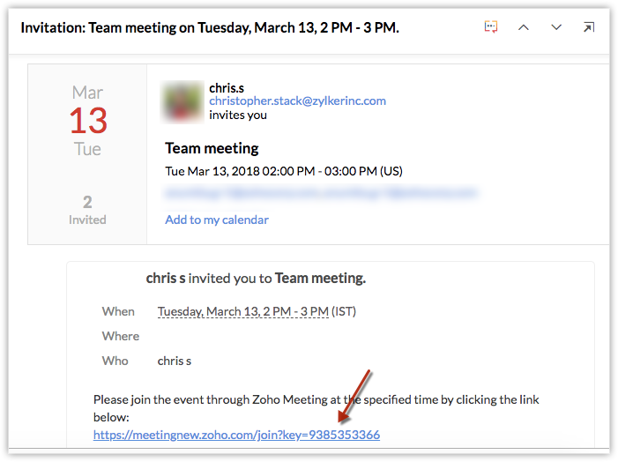Screen dimensions: 618x462
Task: Click the chris.s sender name
Action: (x=227, y=87)
